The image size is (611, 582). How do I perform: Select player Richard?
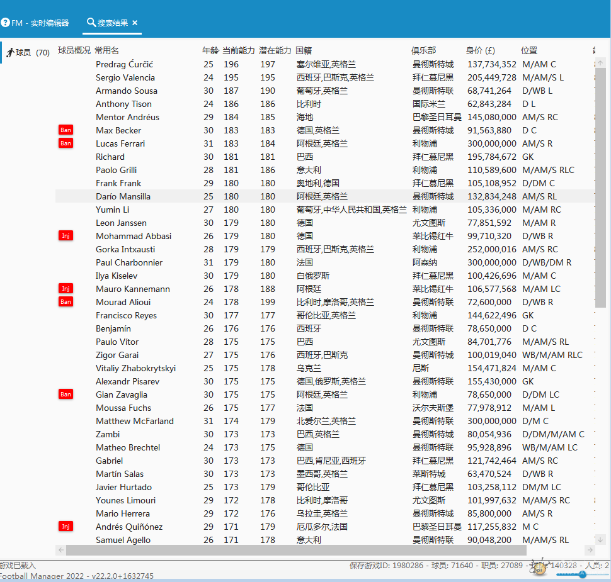point(110,157)
